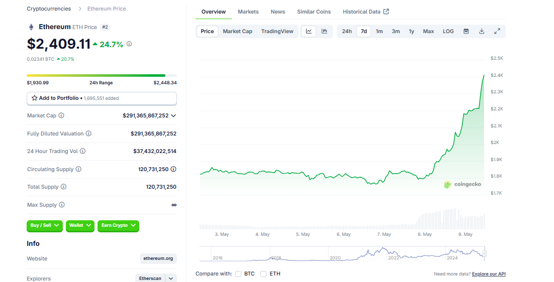Viewport: 554px width, 282px height.
Task: Show 24 Hour Trading Vol info icon
Action: click(82, 151)
